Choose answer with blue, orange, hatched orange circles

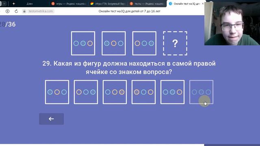[x=115, y=92]
